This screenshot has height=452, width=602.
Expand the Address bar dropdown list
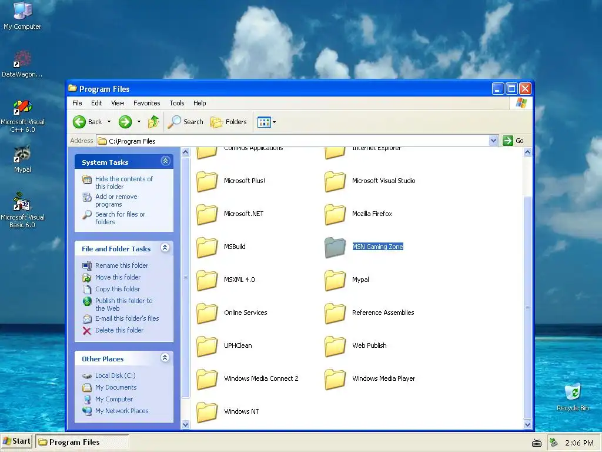pyautogui.click(x=494, y=141)
